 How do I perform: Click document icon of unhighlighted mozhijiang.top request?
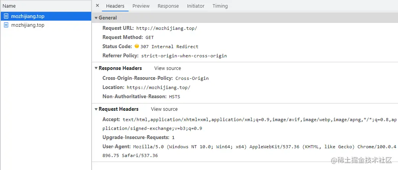[x=6, y=25]
